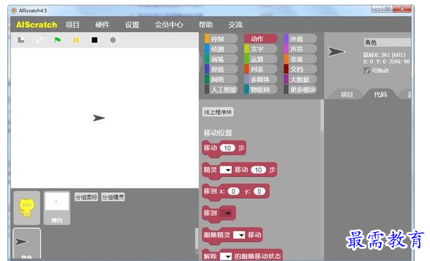Click the block palette vertical scrollbar
Image resolution: width=430 pixels, height=261 pixels.
[322, 116]
